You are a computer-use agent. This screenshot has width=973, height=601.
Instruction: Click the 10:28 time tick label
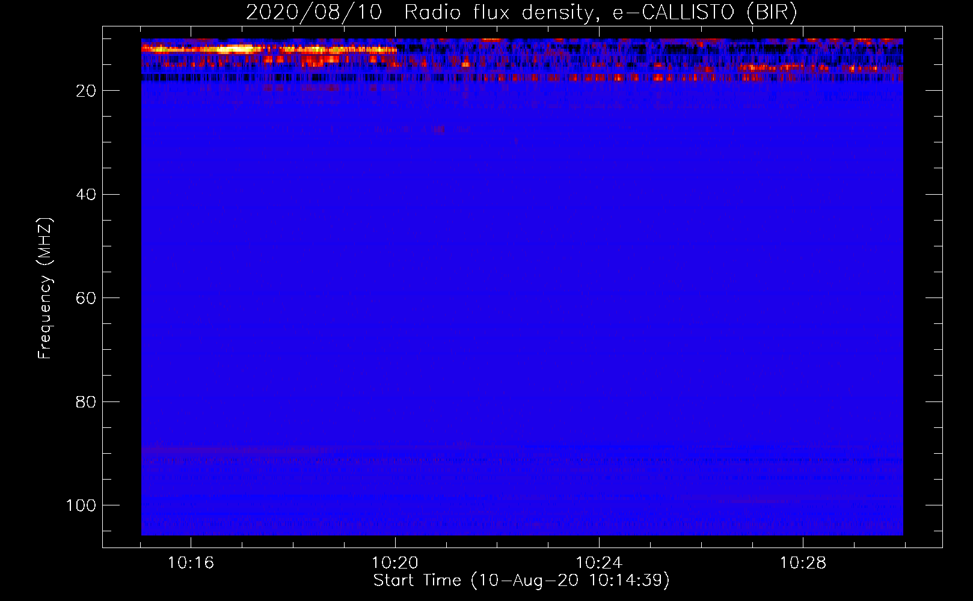click(803, 563)
